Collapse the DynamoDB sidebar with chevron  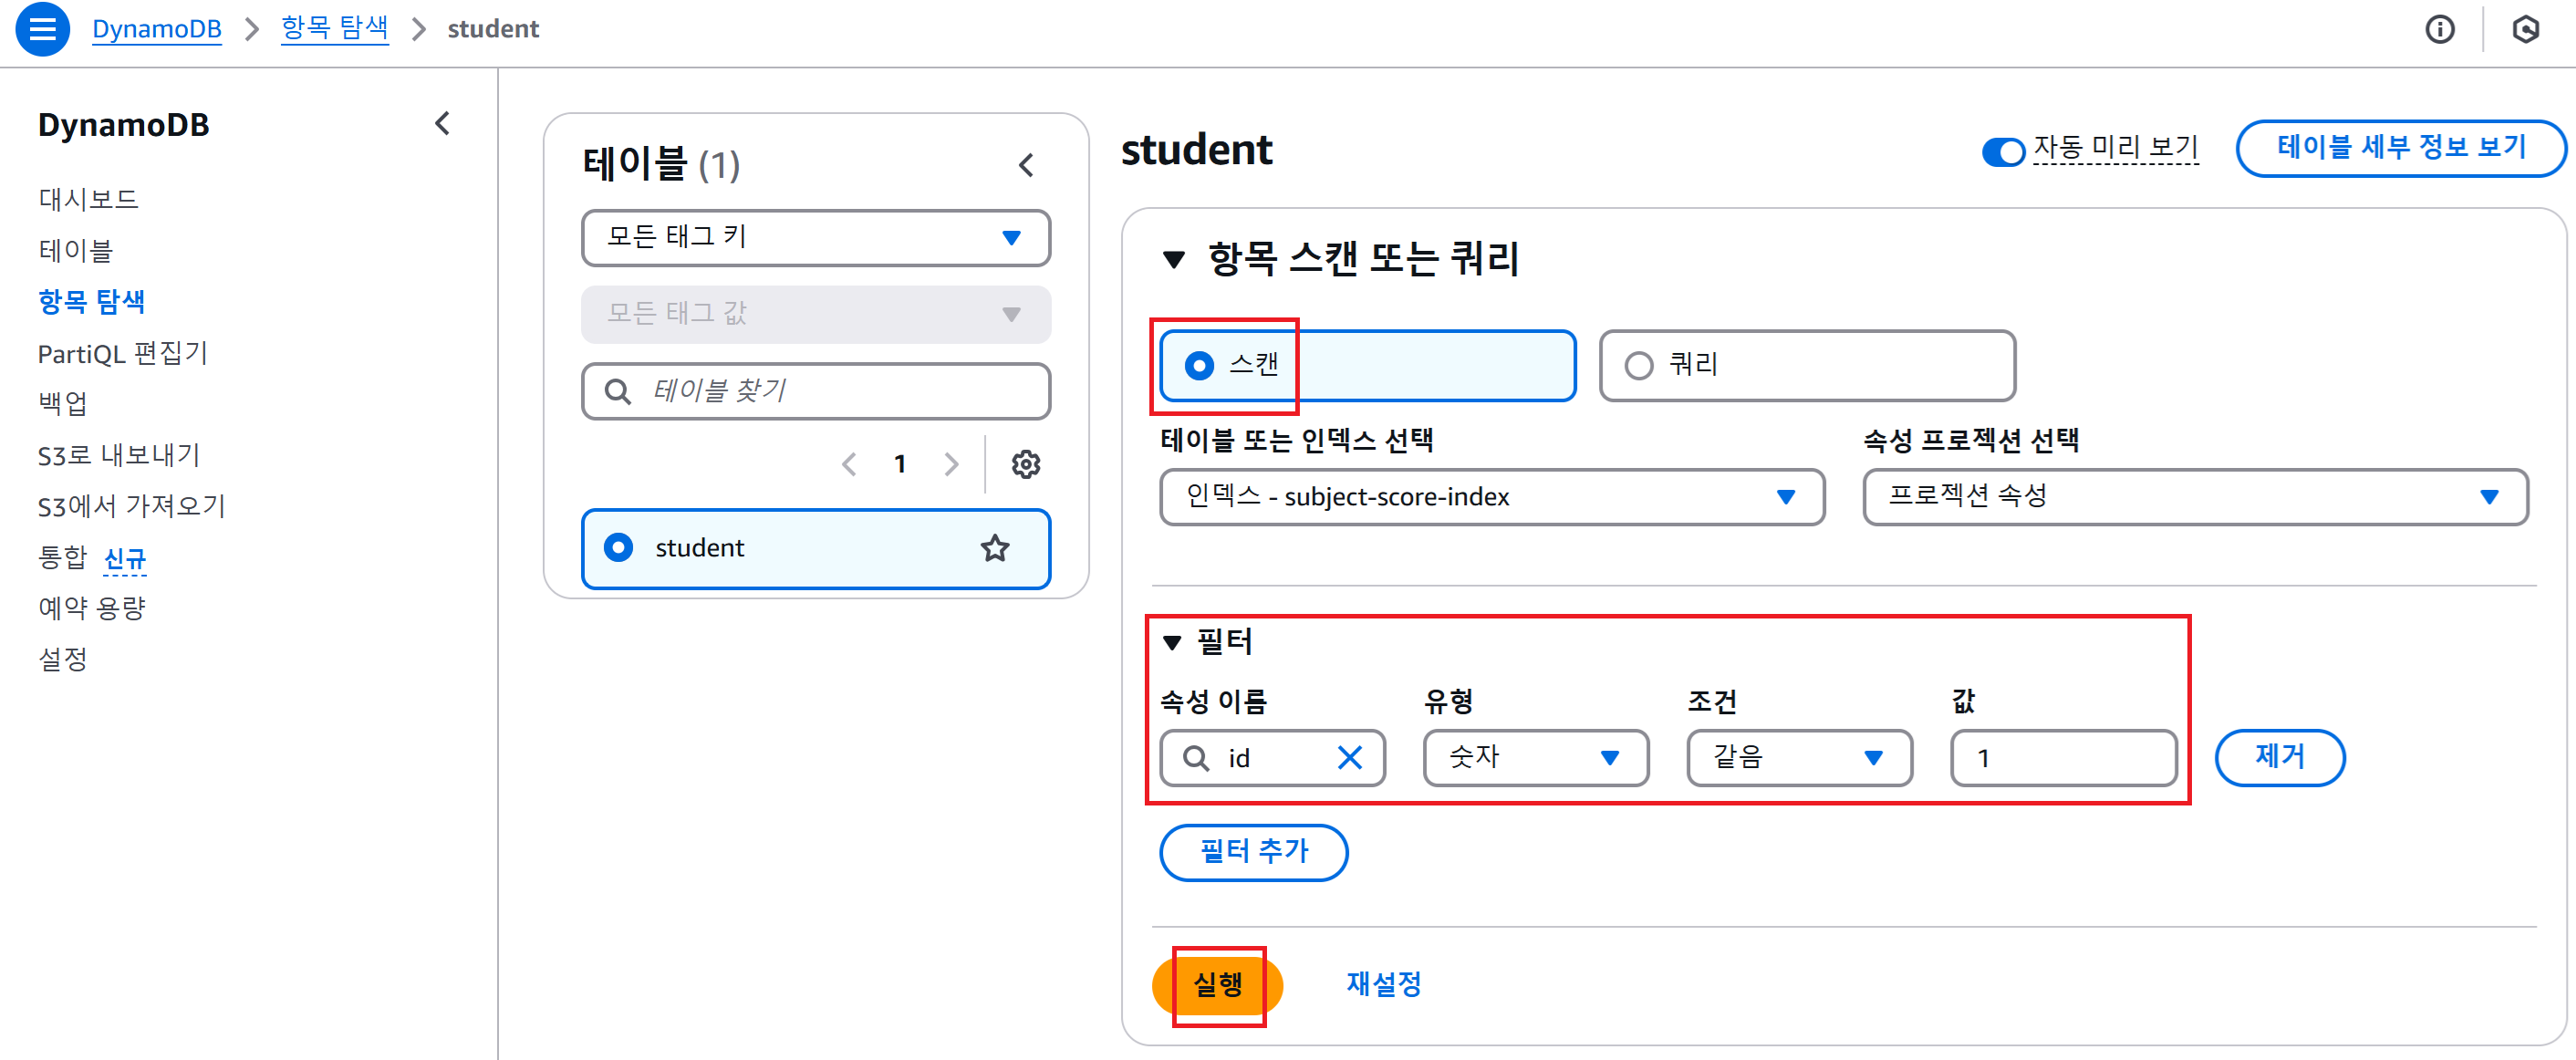click(442, 124)
